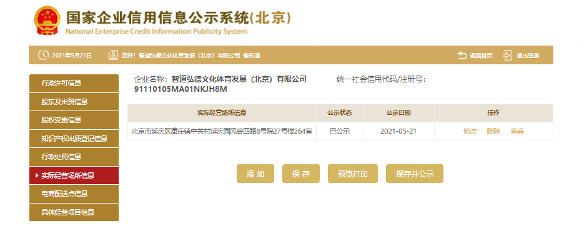Open 知识产权出质登记信息 section
584x231 pixels.
coord(74,139)
